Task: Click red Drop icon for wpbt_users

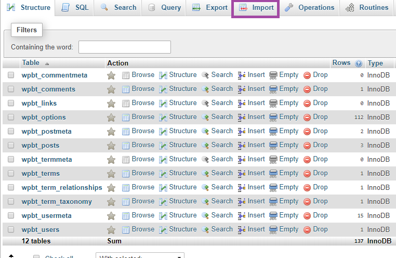Action: [307, 230]
